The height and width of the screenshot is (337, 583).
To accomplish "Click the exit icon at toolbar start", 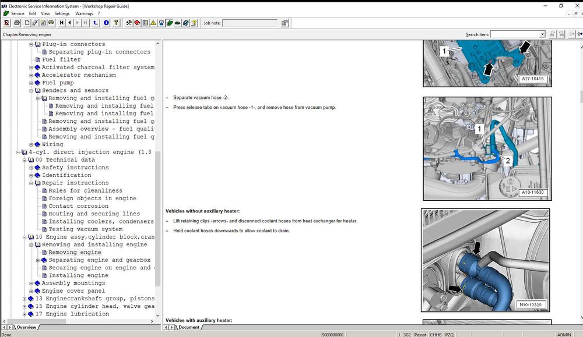I will coord(6,23).
